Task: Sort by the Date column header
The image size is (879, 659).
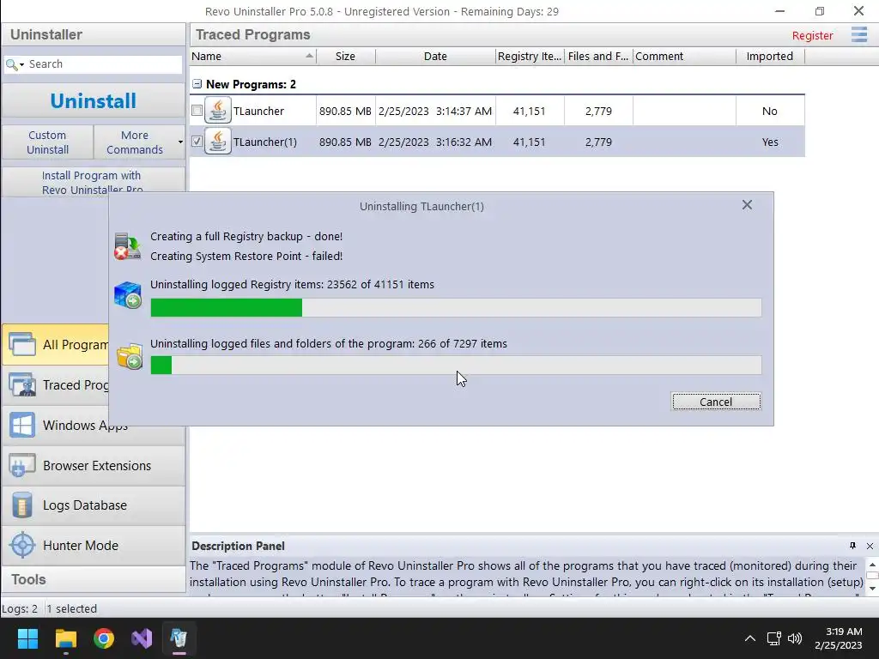Action: [435, 56]
